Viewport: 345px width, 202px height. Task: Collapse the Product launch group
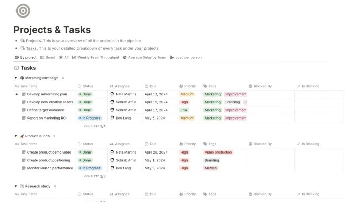[x=15, y=136]
